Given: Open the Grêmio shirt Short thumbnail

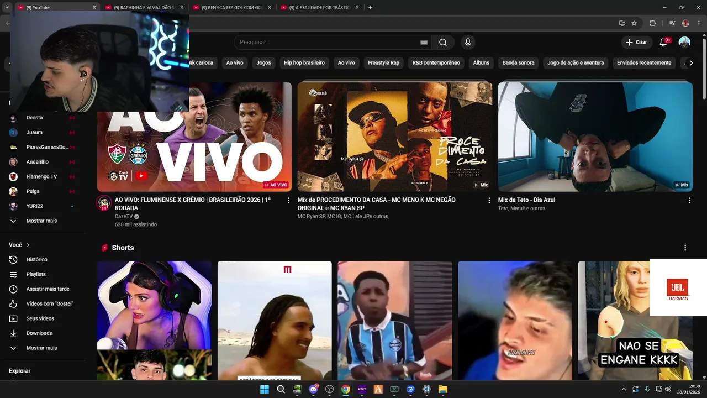Looking at the screenshot, I should 395,321.
